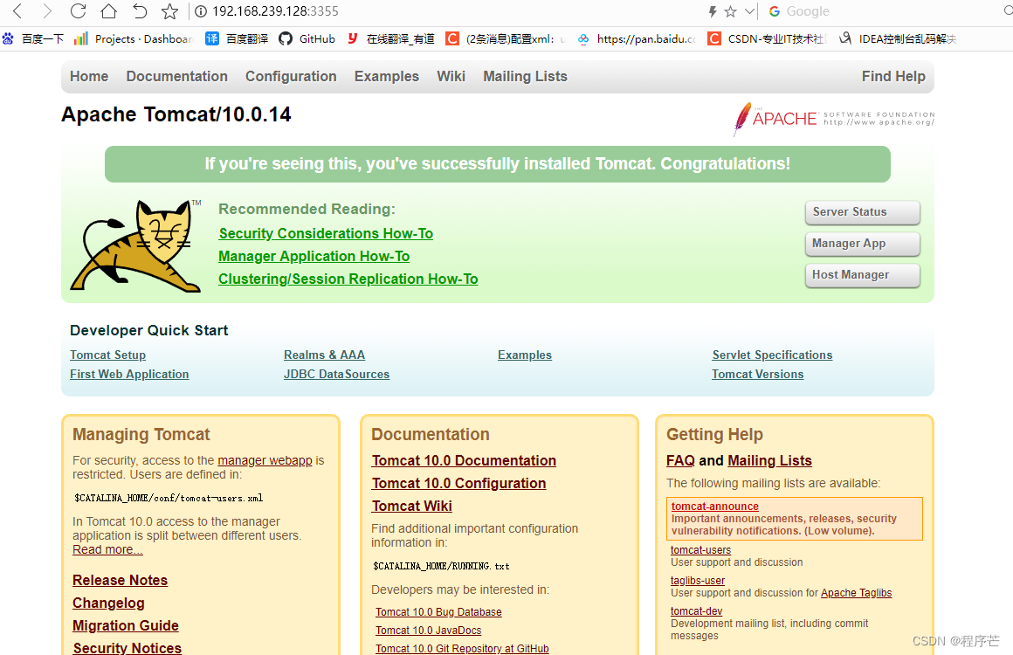The image size is (1013, 655).
Task: Open the Tomcat Versions link
Action: pyautogui.click(x=758, y=374)
